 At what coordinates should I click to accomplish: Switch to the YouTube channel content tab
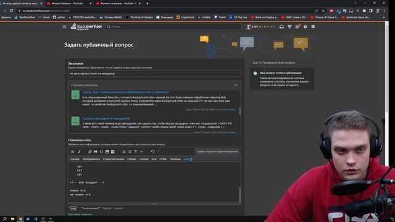[118, 4]
